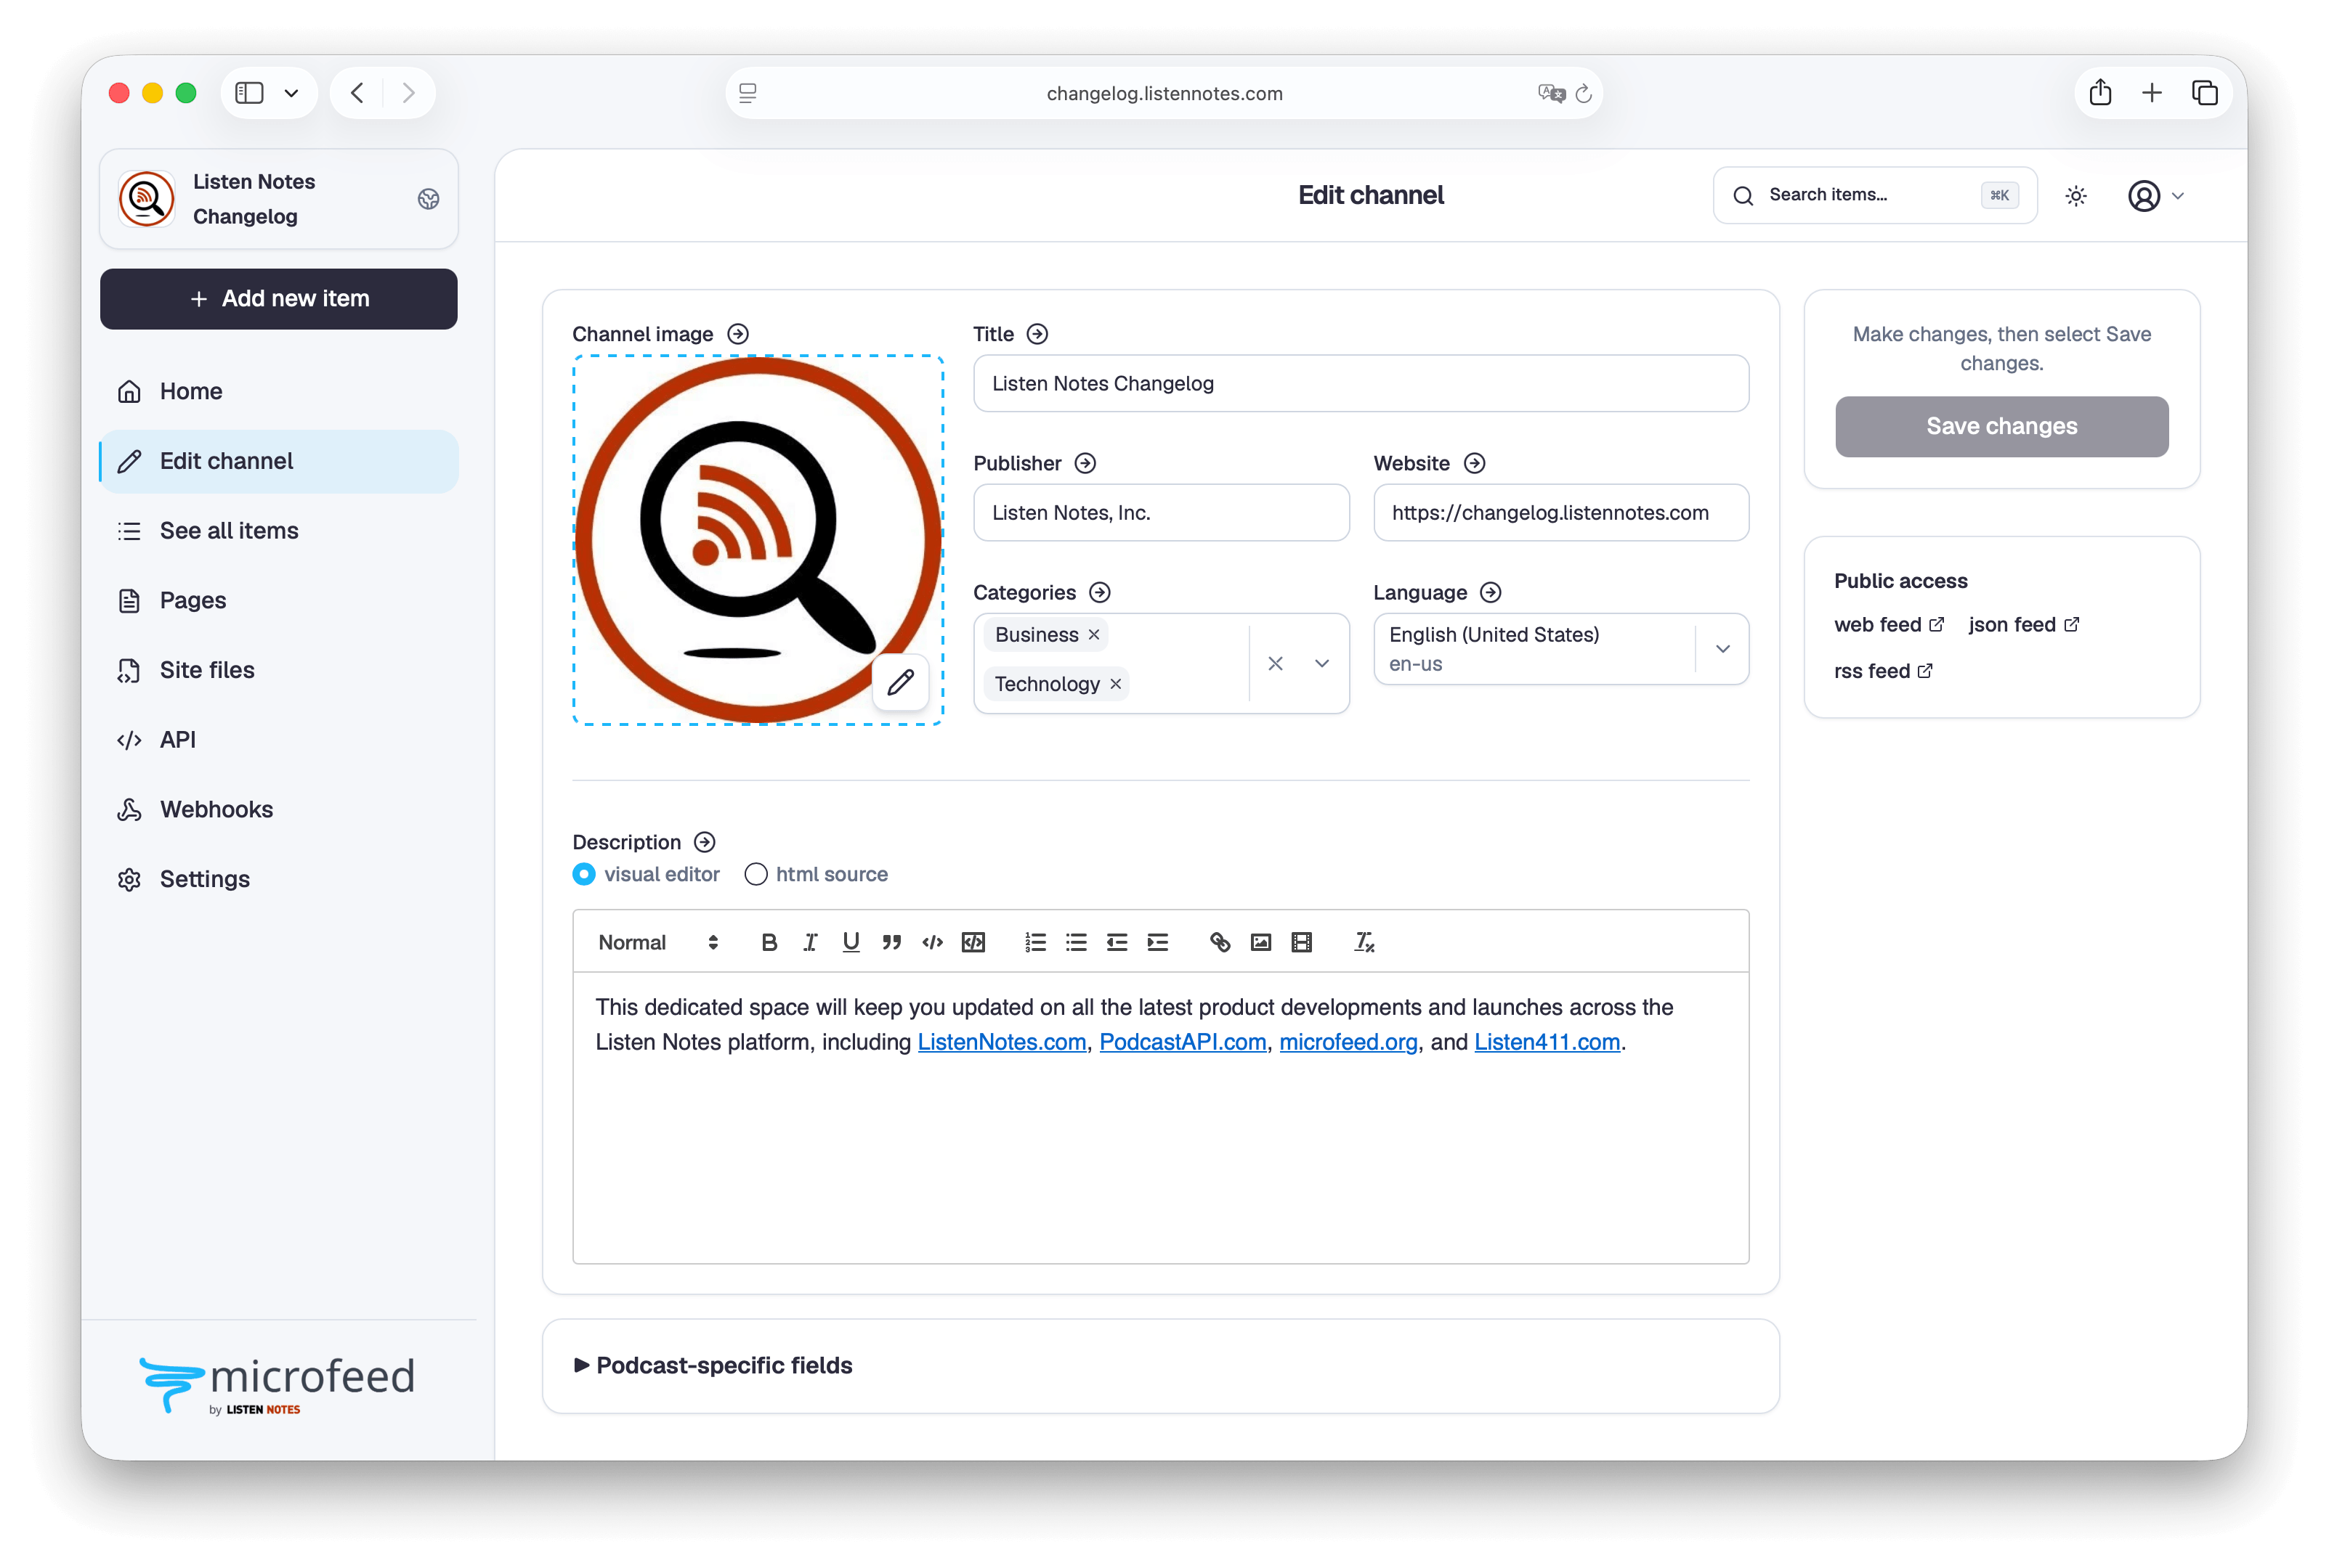Apply inline code formatting
This screenshot has width=2329, height=1568.
(x=933, y=942)
